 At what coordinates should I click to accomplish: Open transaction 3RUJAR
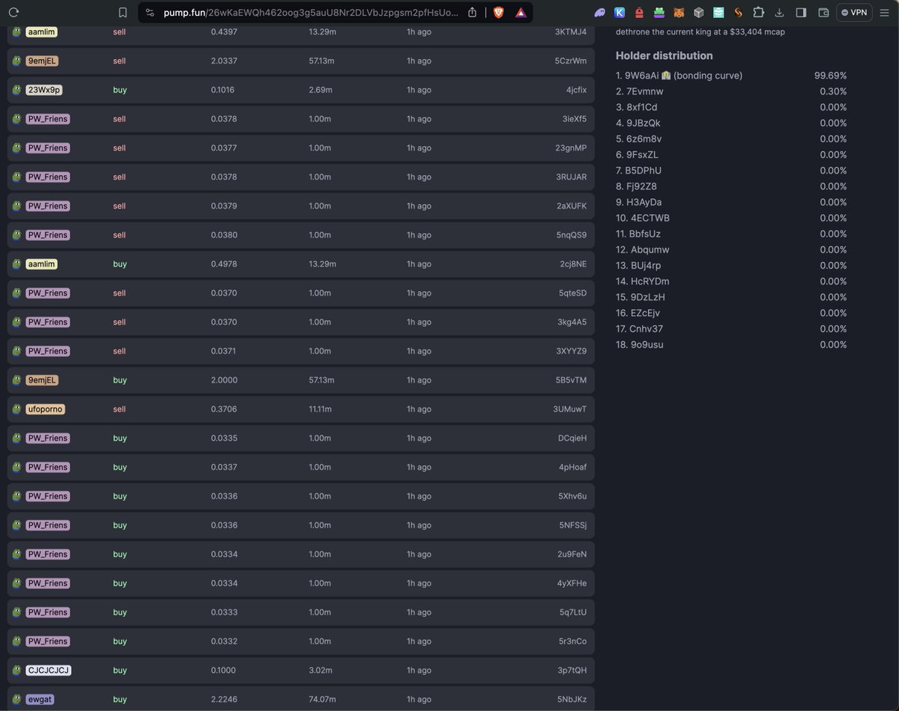point(571,177)
